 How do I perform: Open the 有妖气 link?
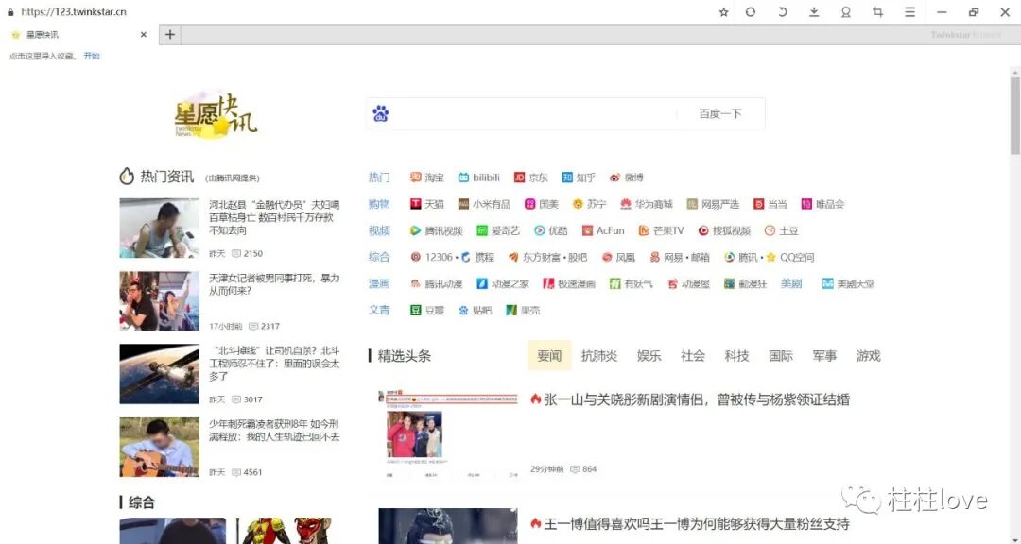[x=631, y=284]
